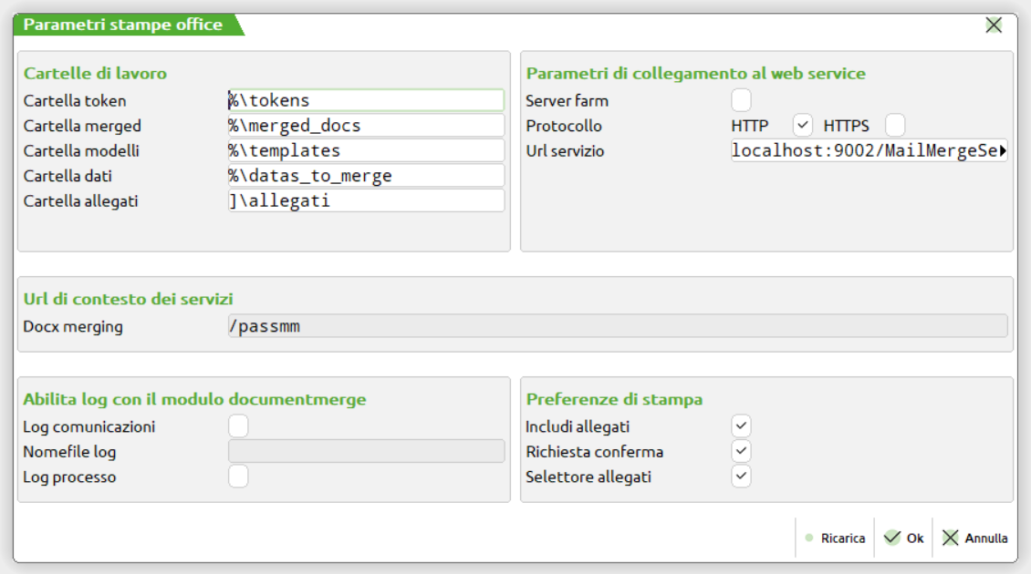Select the Cartella dati field

tap(365, 176)
